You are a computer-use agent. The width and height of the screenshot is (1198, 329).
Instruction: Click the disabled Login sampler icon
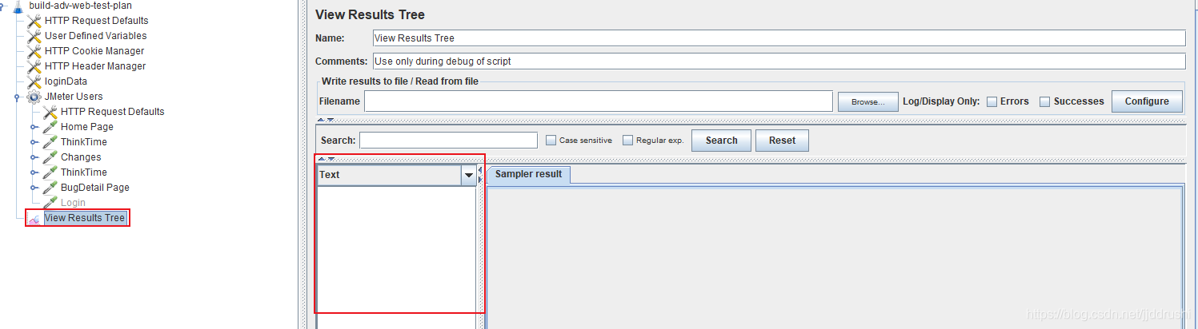50,203
